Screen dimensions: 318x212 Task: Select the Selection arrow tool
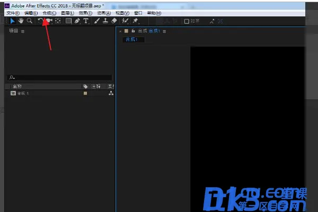pos(12,21)
